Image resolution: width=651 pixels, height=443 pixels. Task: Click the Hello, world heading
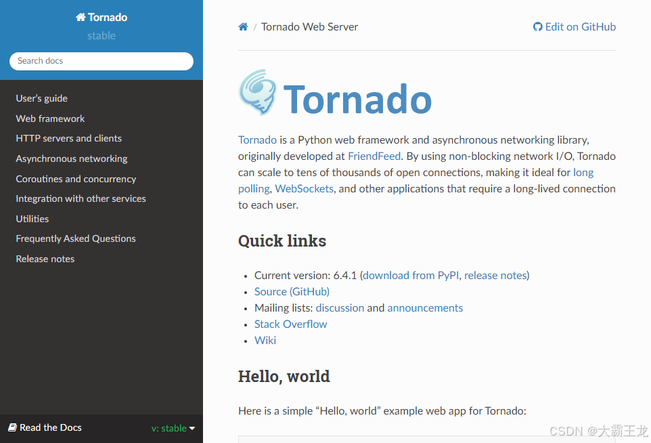(284, 377)
